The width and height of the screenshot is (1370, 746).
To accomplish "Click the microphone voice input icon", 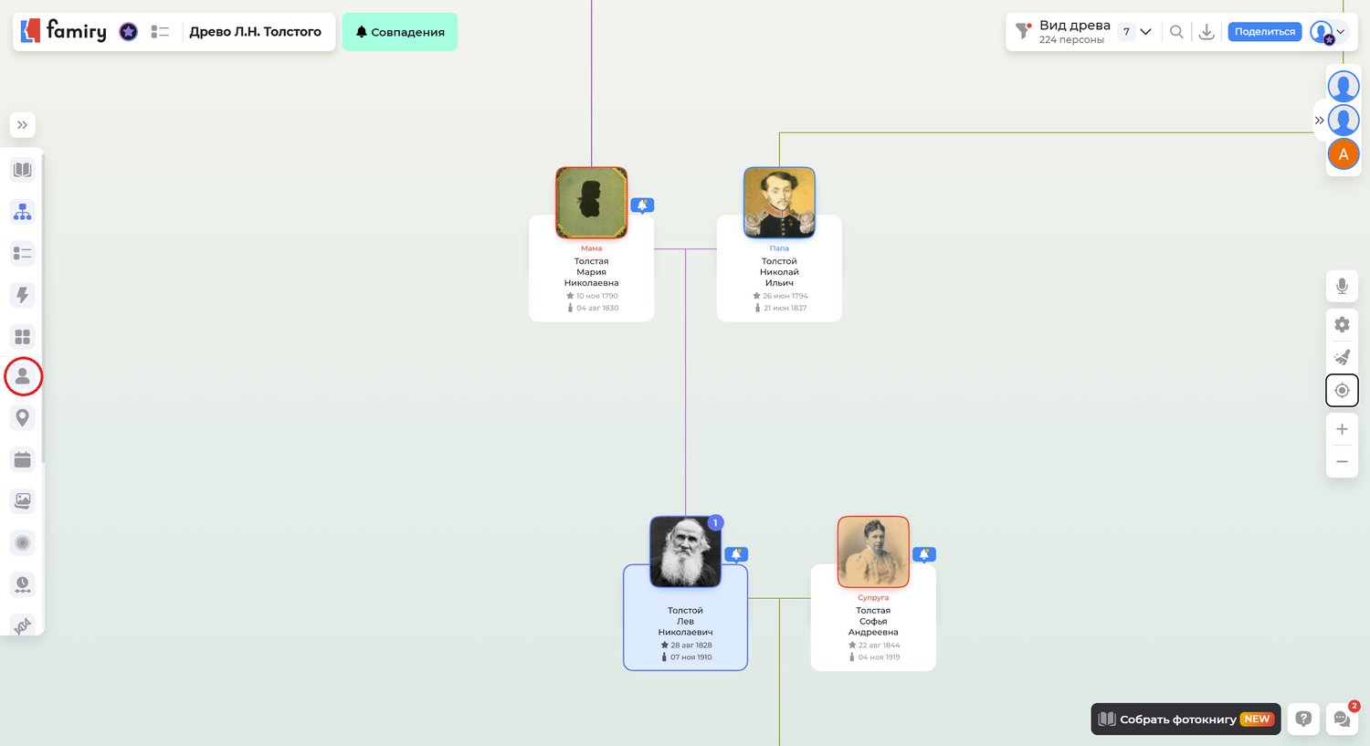I will (1342, 287).
